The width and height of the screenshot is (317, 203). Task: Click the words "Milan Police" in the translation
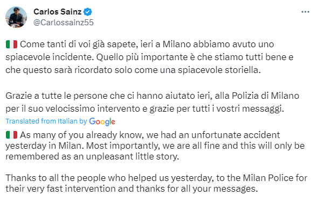[268, 178]
